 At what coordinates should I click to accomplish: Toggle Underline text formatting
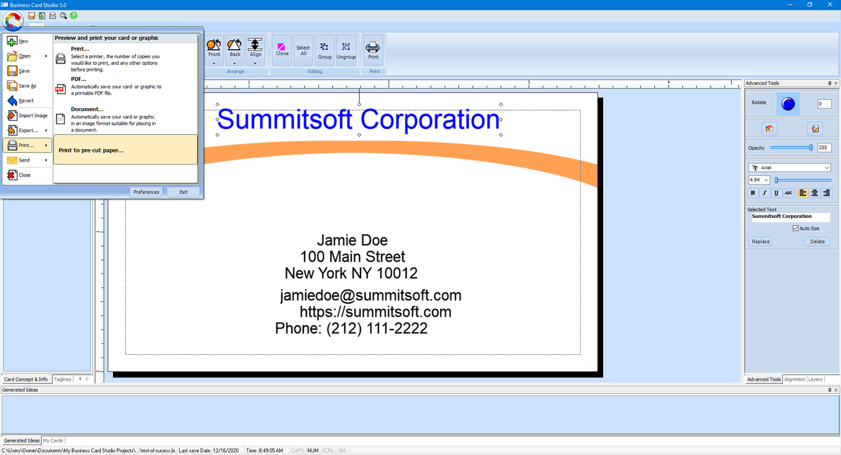pos(777,193)
